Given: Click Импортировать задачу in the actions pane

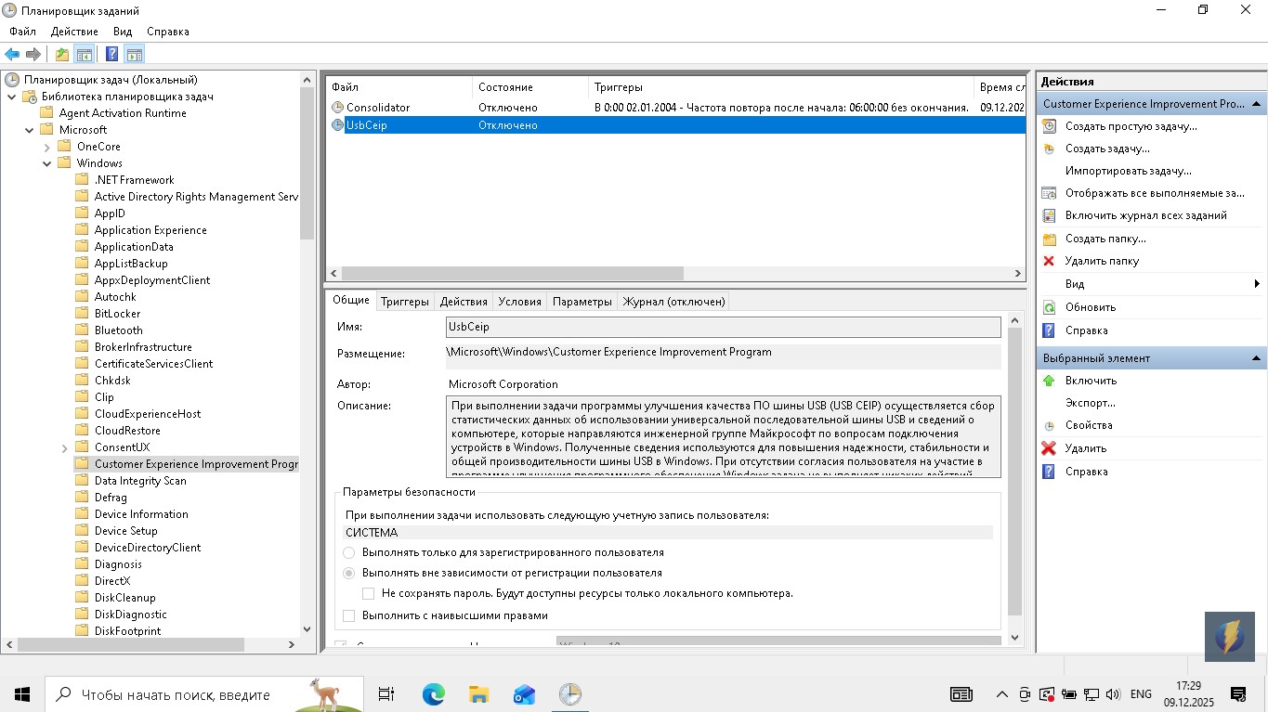Looking at the screenshot, I should click(x=1128, y=171).
